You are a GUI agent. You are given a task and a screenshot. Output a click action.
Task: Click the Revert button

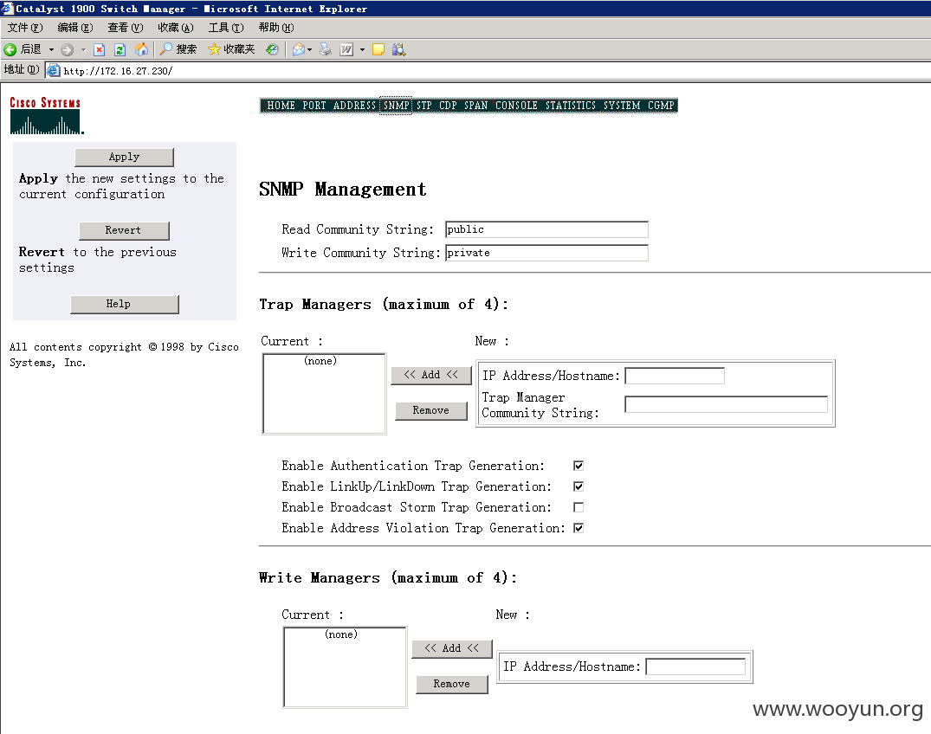click(124, 231)
